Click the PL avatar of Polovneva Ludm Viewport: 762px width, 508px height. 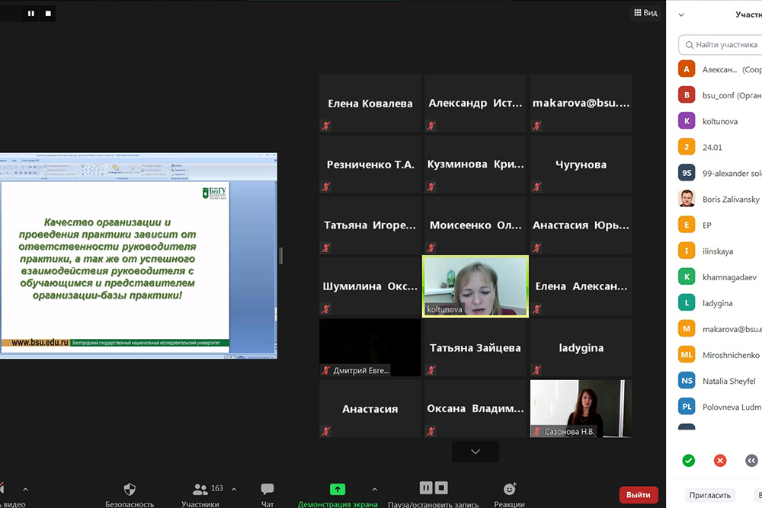pyautogui.click(x=687, y=407)
